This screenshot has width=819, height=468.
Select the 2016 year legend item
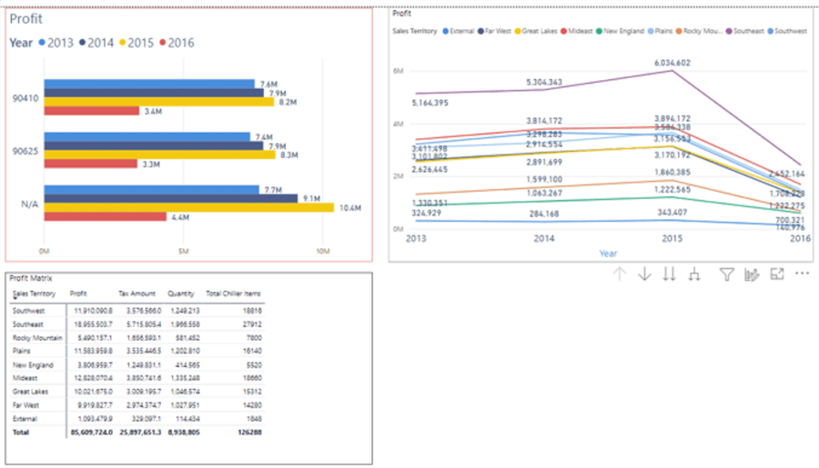coord(176,43)
